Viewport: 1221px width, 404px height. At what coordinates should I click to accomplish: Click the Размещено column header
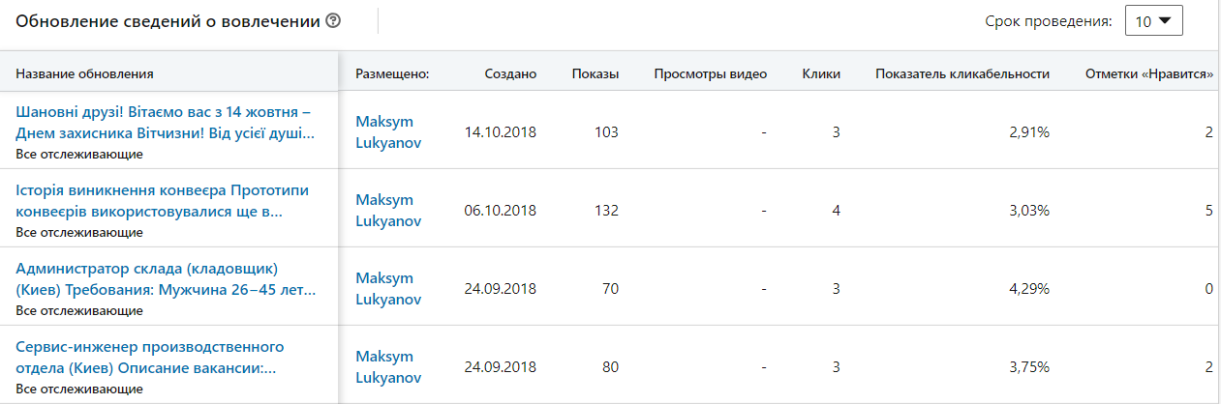[392, 73]
